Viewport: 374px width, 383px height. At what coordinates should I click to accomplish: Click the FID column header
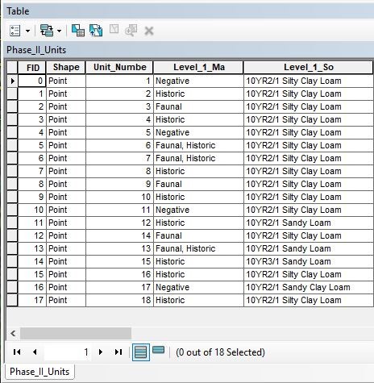click(x=32, y=67)
